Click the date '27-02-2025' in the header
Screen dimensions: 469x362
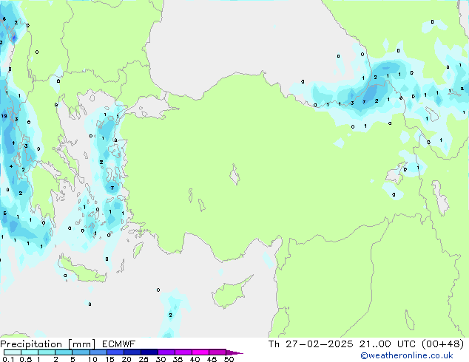319,344
